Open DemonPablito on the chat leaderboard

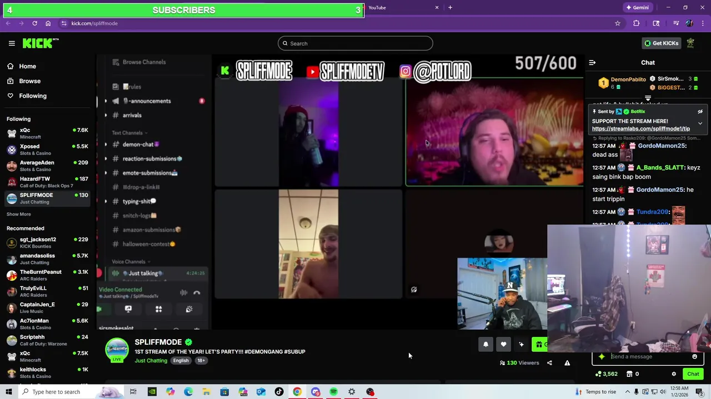click(x=628, y=79)
